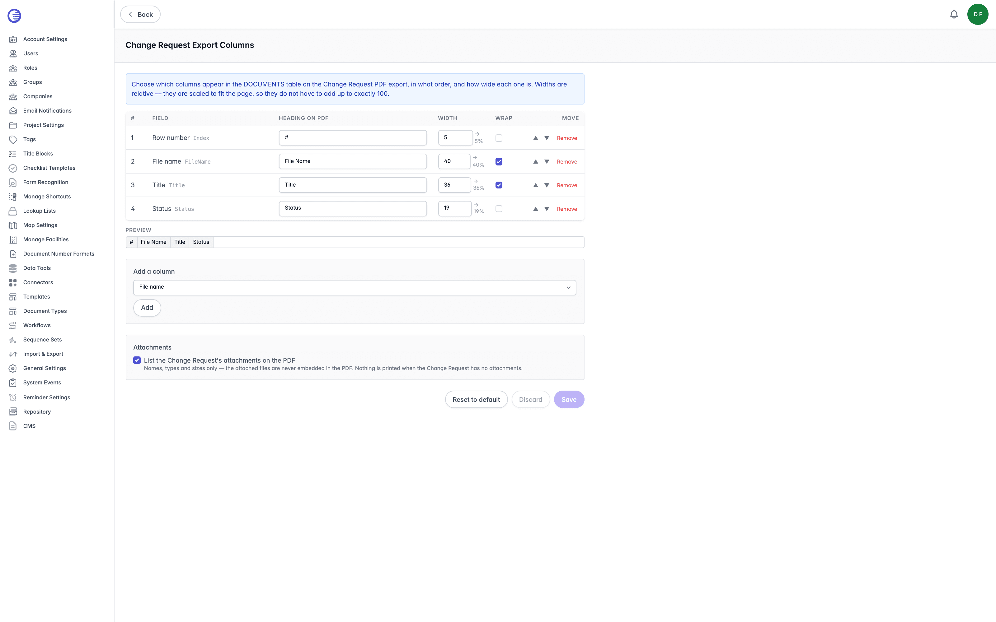
Task: Click the Email Notifications envelope icon
Action: tap(13, 111)
